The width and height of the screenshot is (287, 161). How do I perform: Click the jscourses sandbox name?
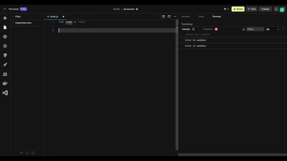click(129, 9)
